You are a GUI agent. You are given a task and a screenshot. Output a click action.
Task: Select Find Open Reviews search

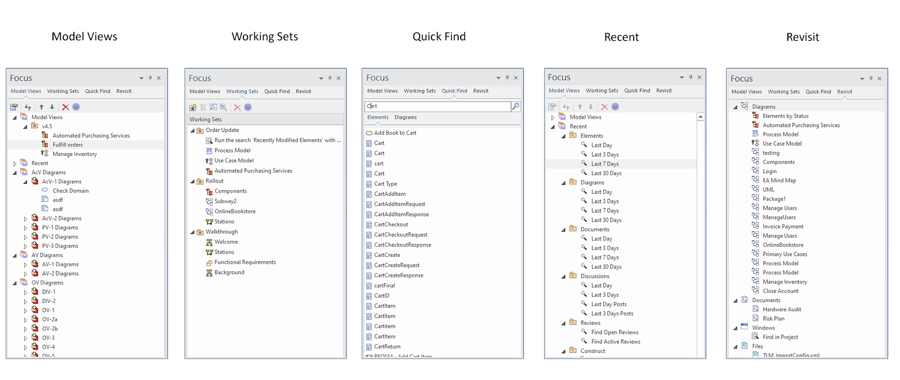[614, 332]
